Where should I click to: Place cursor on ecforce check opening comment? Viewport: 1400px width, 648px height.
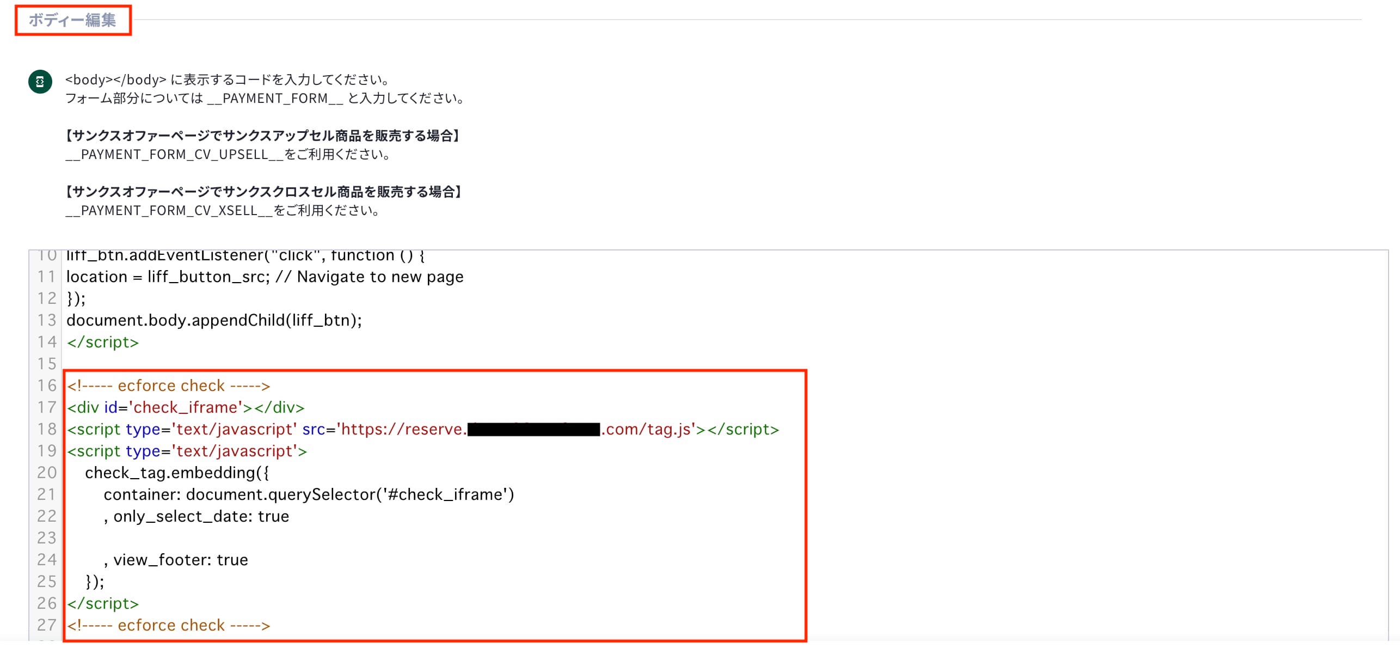[x=168, y=386]
